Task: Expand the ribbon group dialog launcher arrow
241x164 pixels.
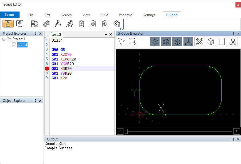Action: [121, 29]
